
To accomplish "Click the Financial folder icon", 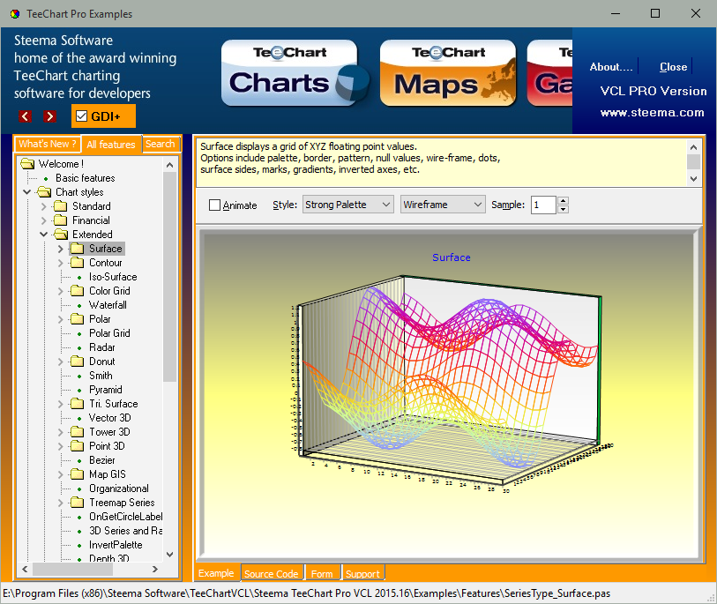I will point(61,220).
